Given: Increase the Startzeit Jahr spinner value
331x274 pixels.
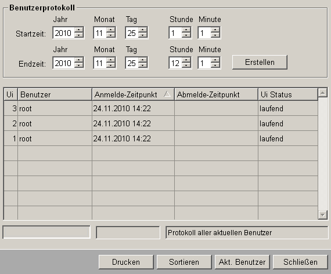Looking at the screenshot, I should point(79,30).
